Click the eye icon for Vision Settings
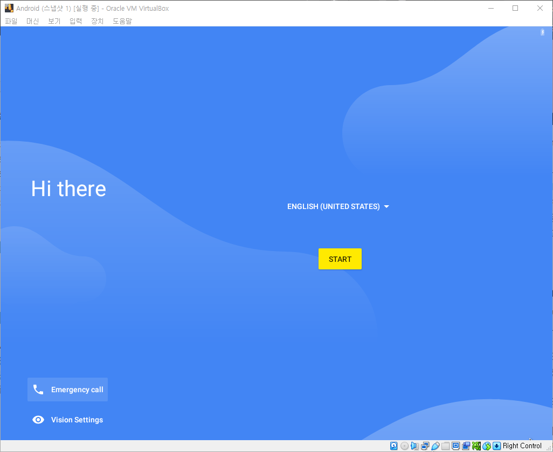The image size is (553, 452). click(38, 420)
